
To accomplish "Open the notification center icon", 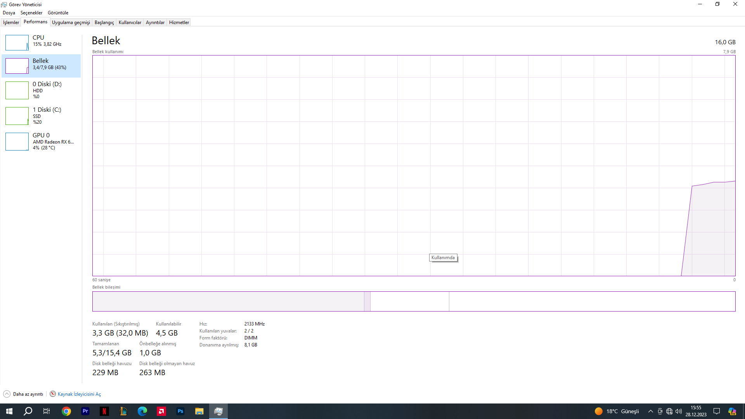I will tap(717, 411).
